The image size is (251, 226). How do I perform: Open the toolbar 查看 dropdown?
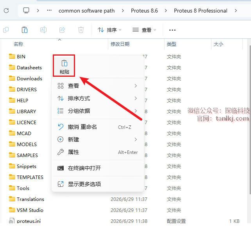pyautogui.click(x=144, y=30)
